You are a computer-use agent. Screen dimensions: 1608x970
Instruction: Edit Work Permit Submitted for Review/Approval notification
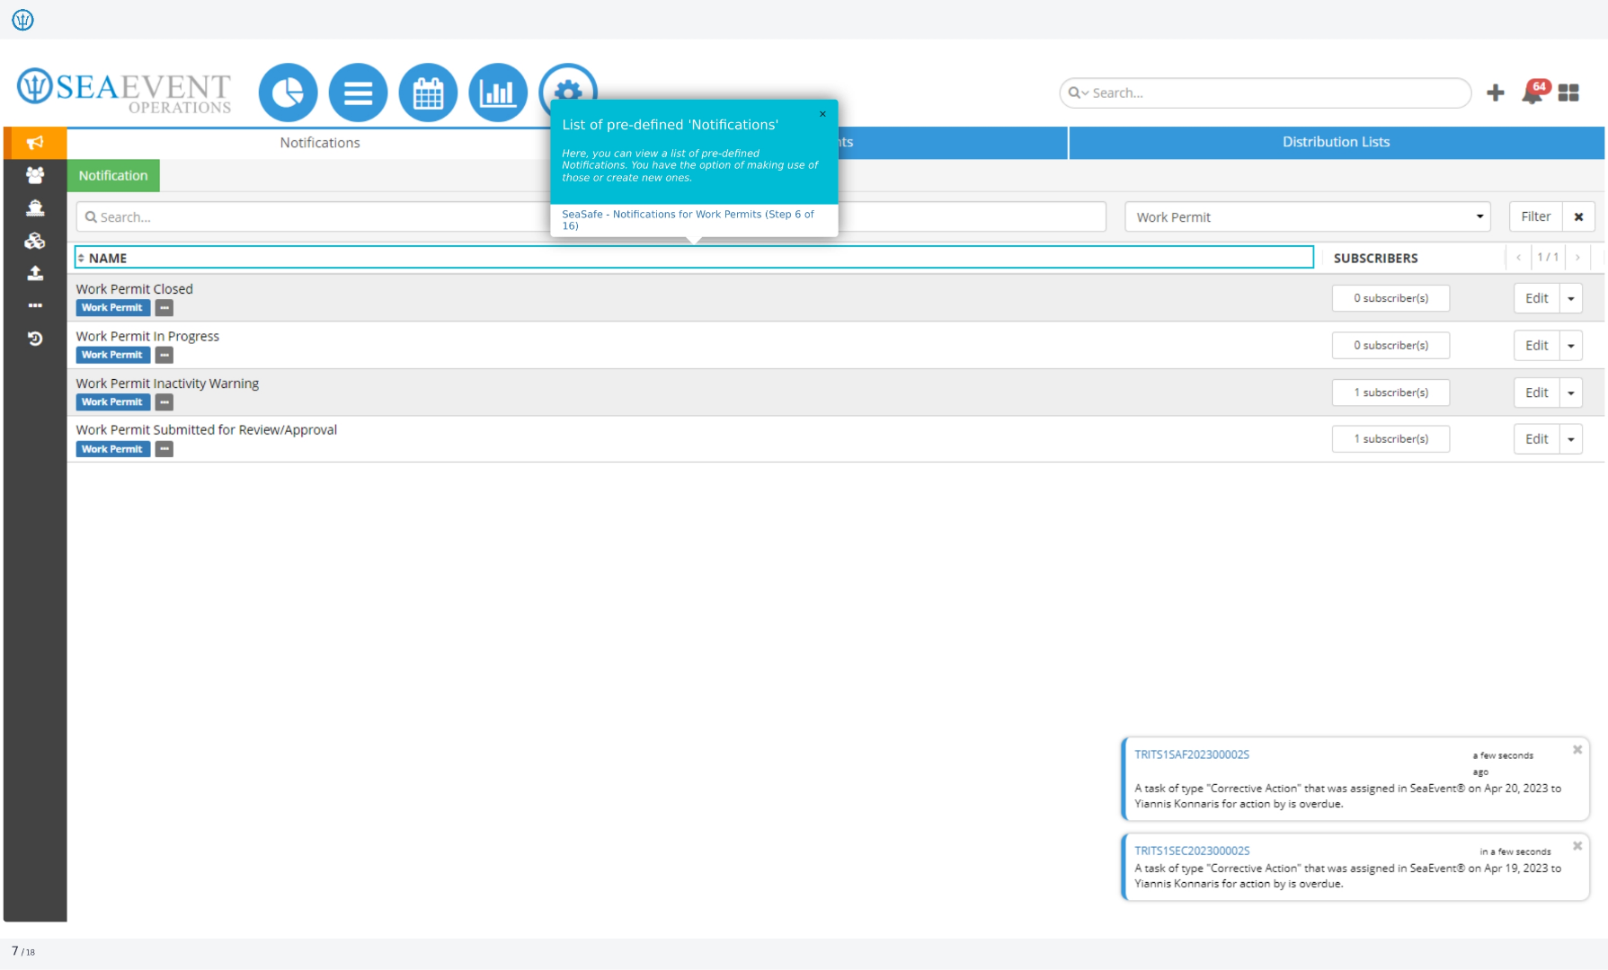pos(1536,439)
